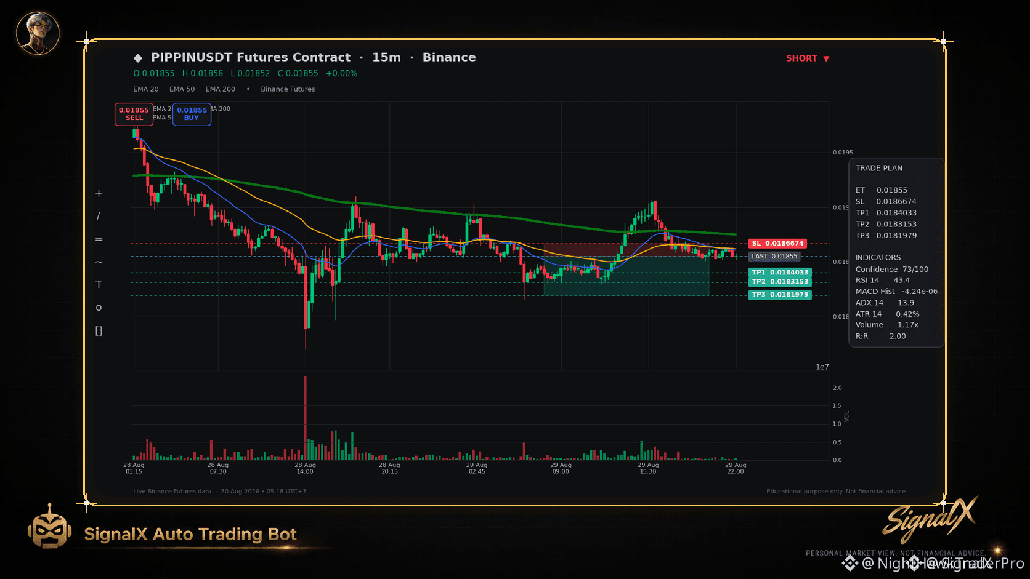
Task: Select the circle shape tool
Action: pyautogui.click(x=99, y=308)
